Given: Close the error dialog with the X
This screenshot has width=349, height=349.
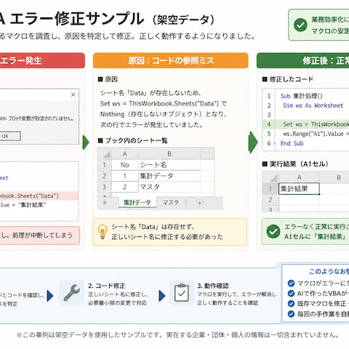Looking at the screenshot, I should (x=73, y=95).
